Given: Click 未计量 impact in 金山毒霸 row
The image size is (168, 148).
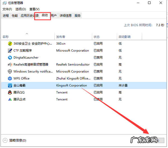Looking at the screenshot, I should click(x=123, y=85).
